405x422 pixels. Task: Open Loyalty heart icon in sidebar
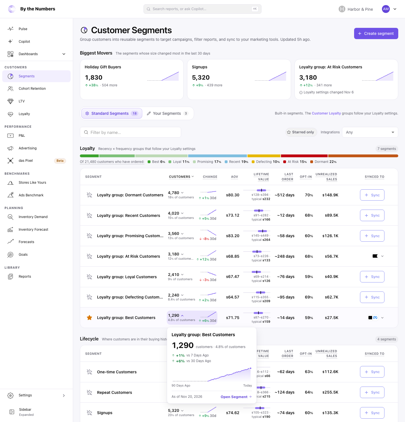click(10, 114)
